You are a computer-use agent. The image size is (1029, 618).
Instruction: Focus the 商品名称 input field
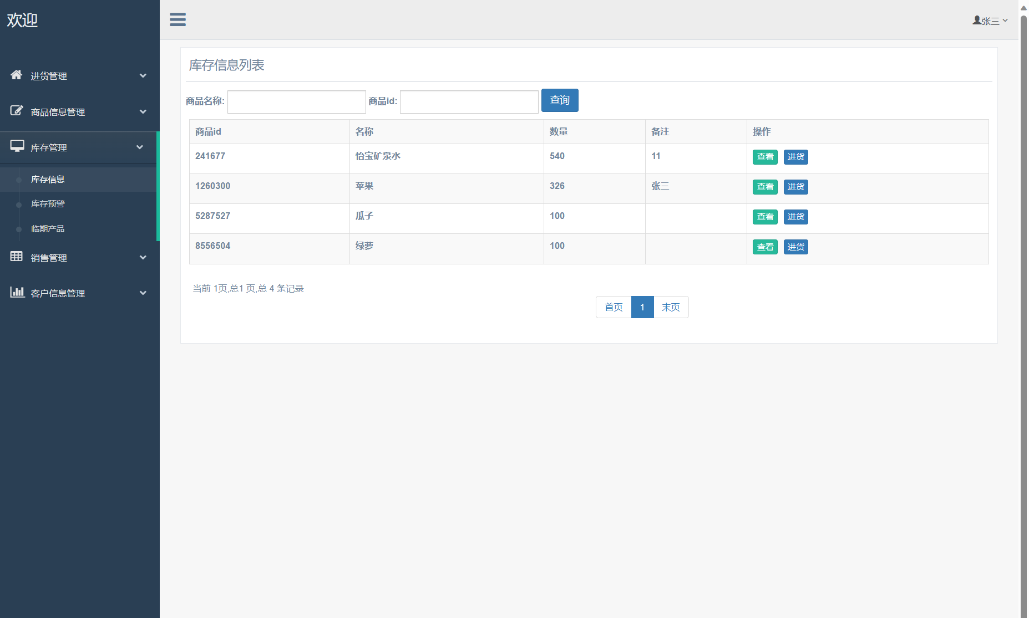coord(296,102)
